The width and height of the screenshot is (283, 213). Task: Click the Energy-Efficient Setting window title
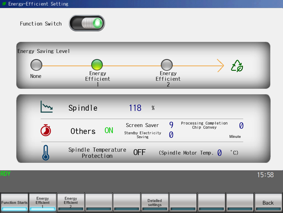38,4
